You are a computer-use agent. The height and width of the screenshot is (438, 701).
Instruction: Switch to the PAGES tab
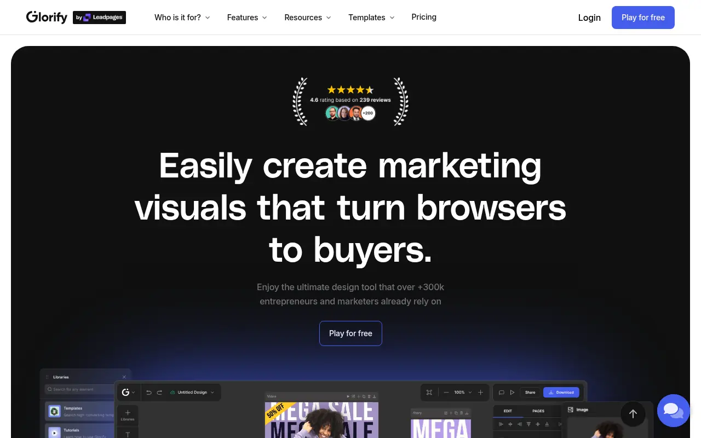[538, 411]
